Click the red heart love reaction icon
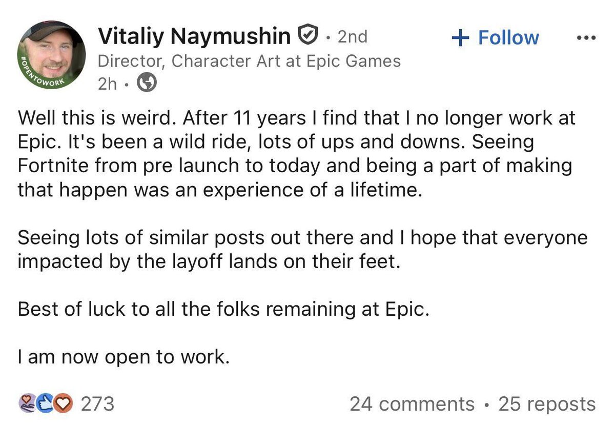This screenshot has width=615, height=425. pos(63,404)
